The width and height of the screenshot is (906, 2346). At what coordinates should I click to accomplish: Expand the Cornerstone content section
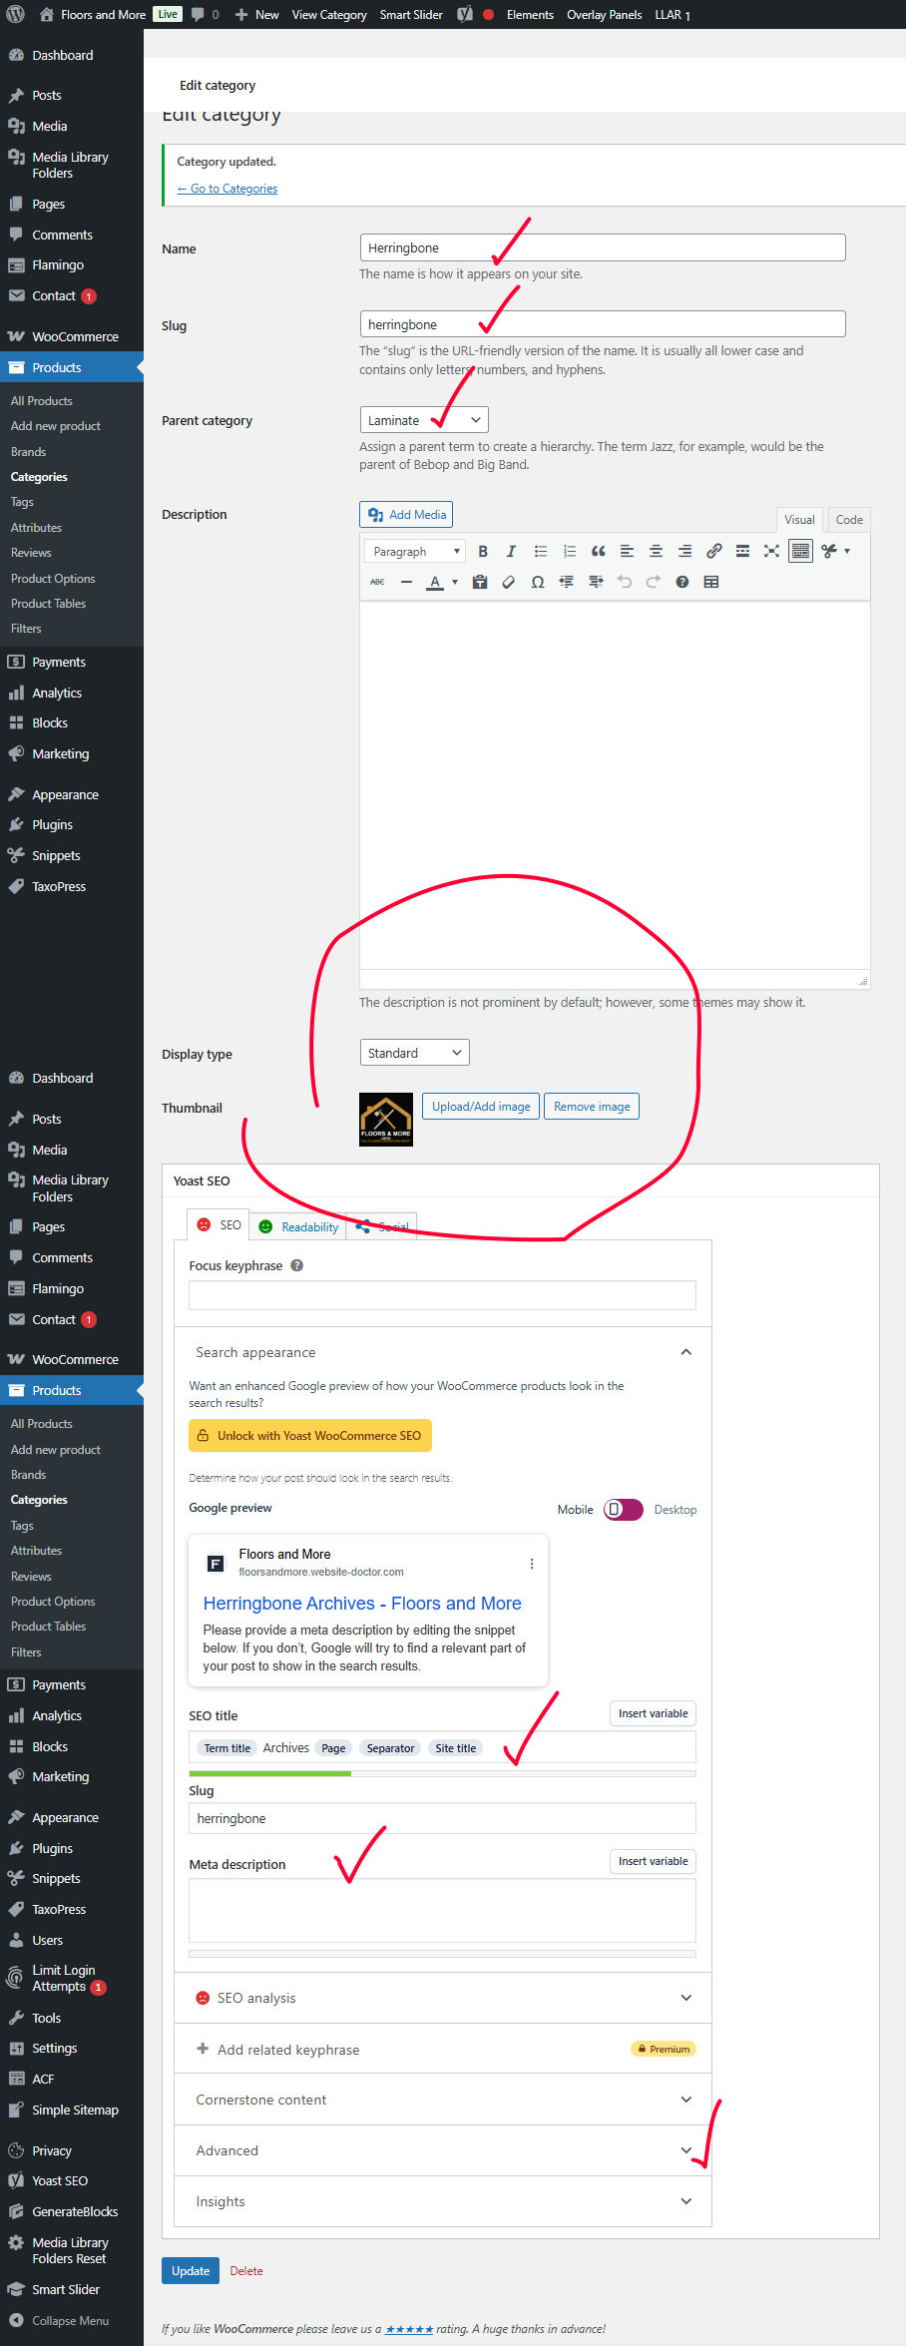(443, 2100)
